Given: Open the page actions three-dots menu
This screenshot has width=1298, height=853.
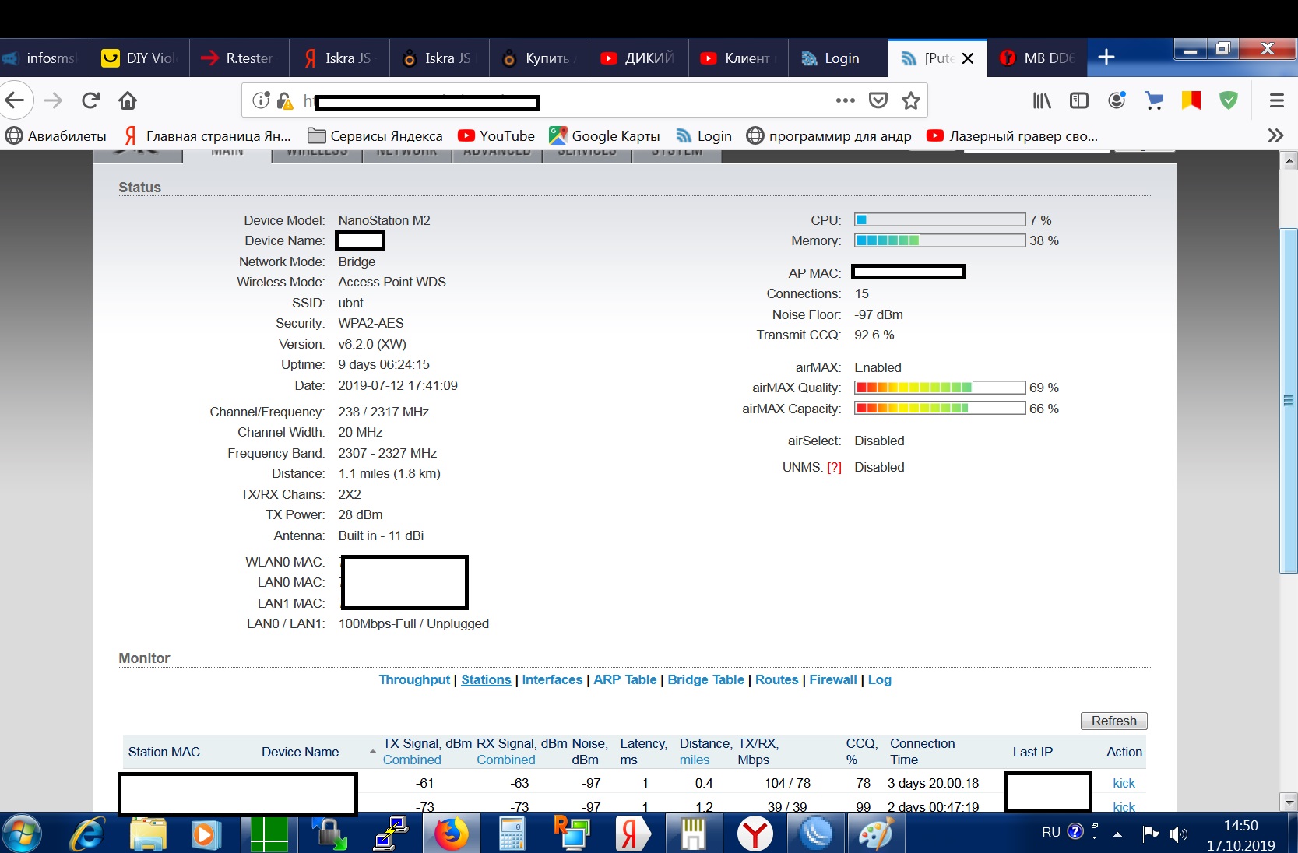Looking at the screenshot, I should (x=845, y=100).
